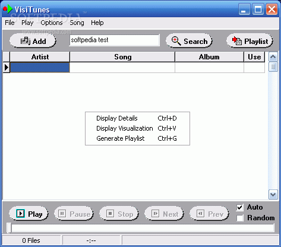
Task: Open the Playlist button
Action: pos(250,41)
